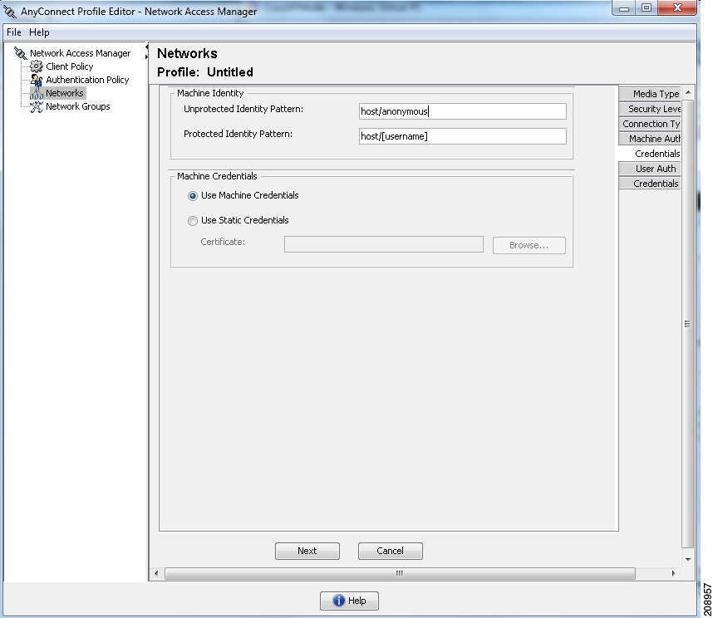
Task: Switch to the Machine Auth tab
Action: tap(649, 139)
